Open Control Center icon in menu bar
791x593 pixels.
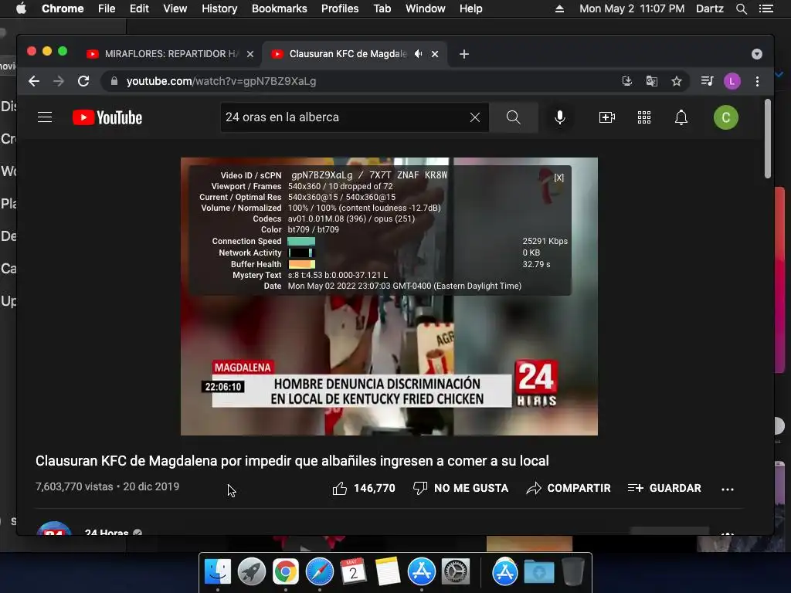(766, 8)
